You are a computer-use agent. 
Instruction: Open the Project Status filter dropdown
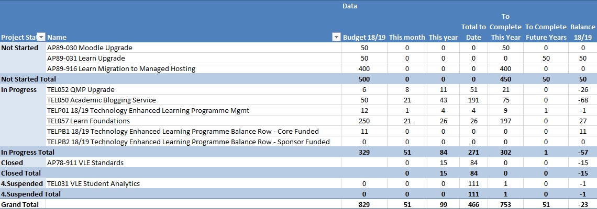(41, 37)
